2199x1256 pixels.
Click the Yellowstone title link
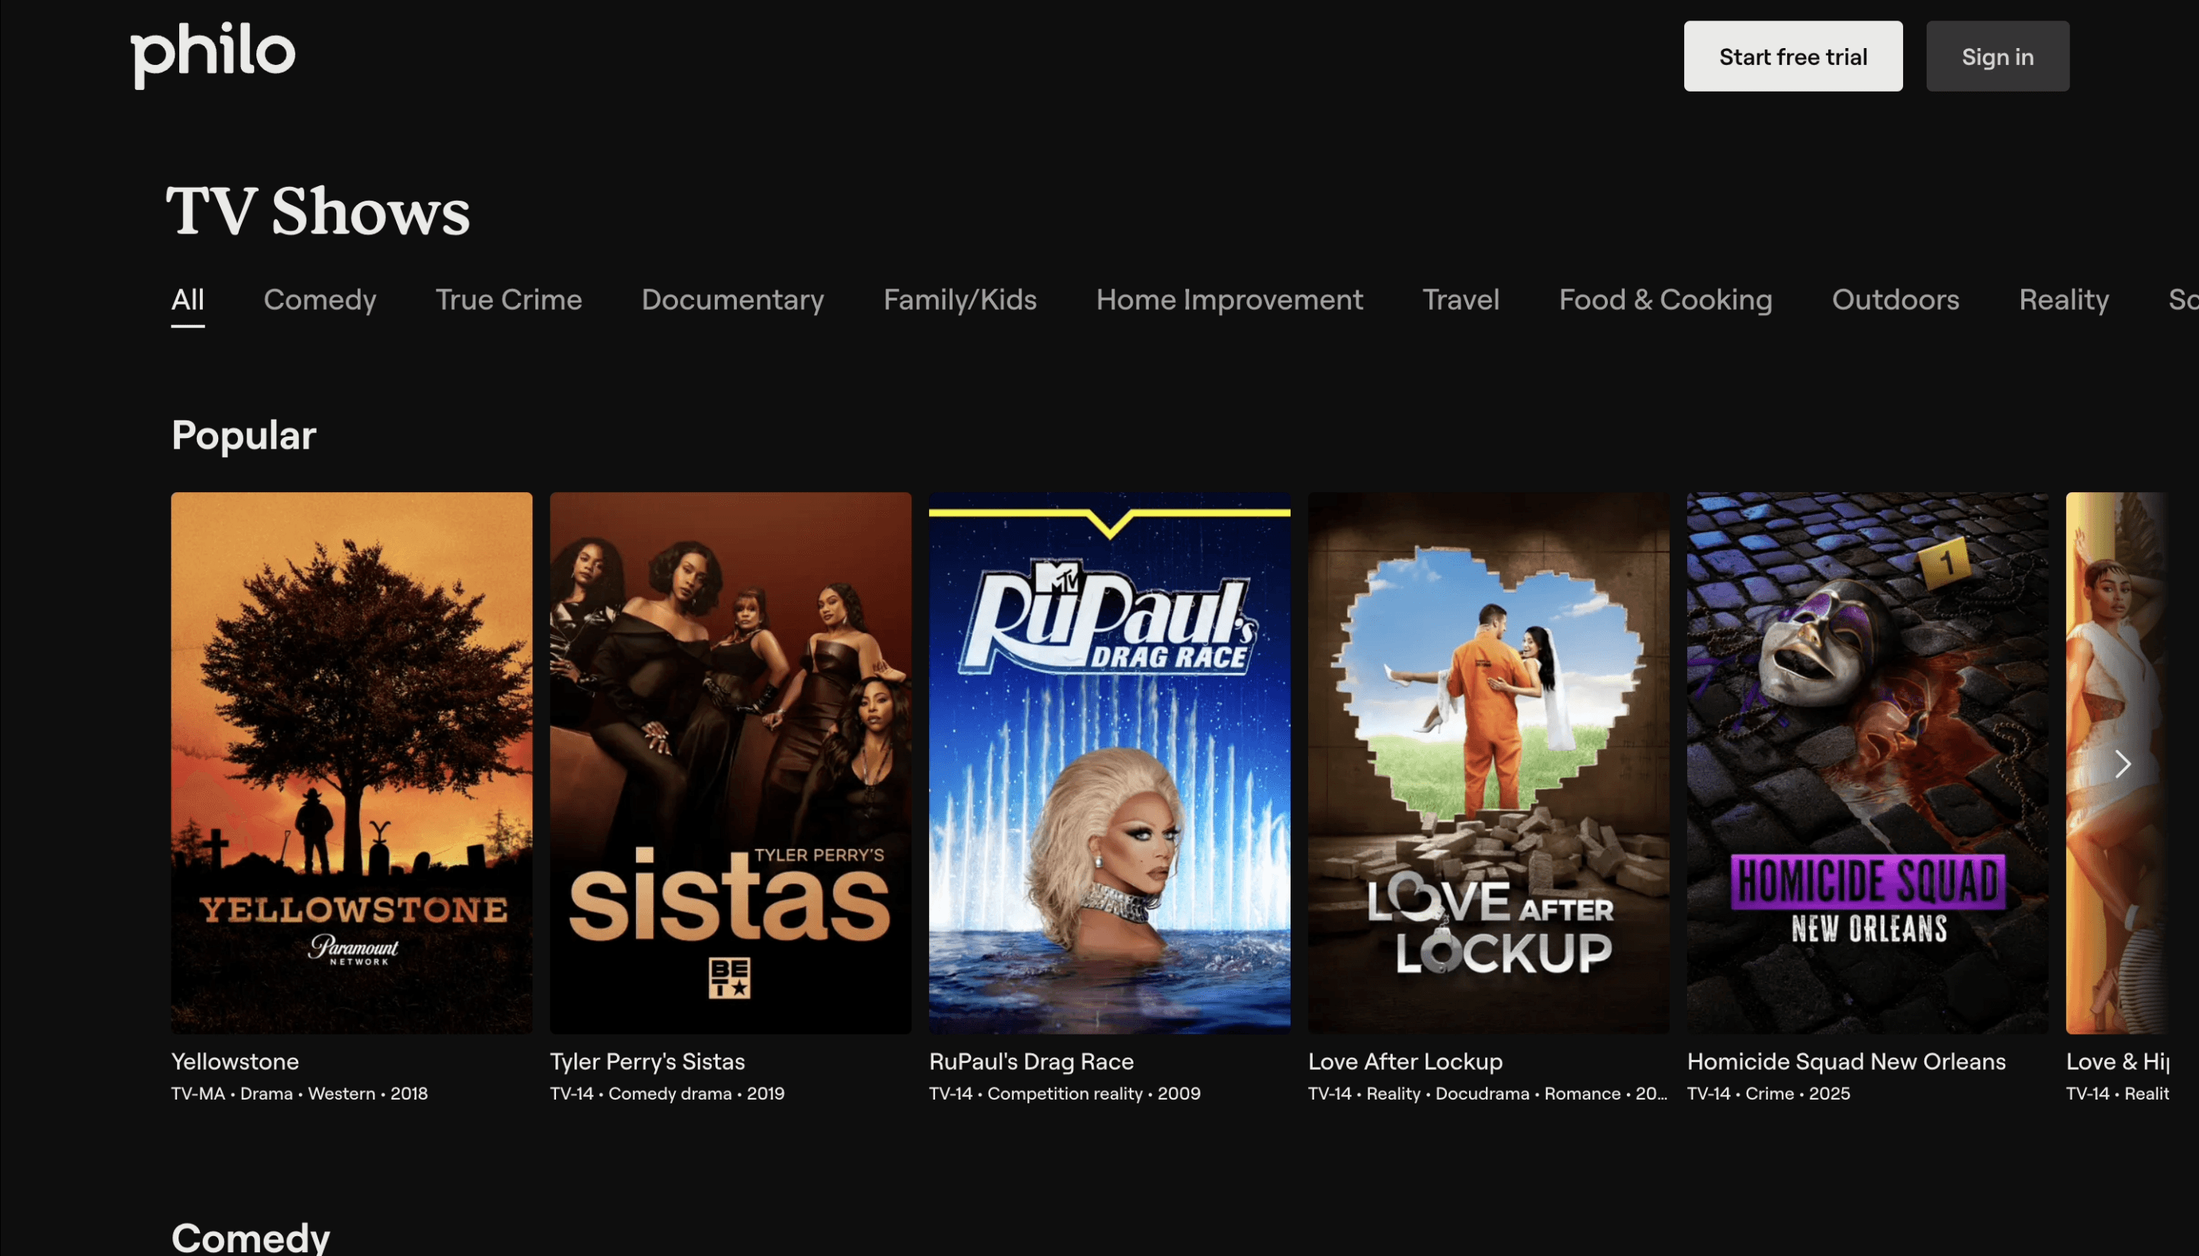pos(234,1061)
